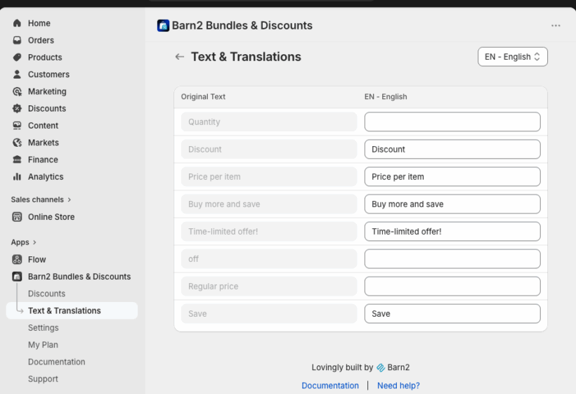Click the Analytics bar chart icon
Screen dimensions: 576x394
click(x=17, y=177)
